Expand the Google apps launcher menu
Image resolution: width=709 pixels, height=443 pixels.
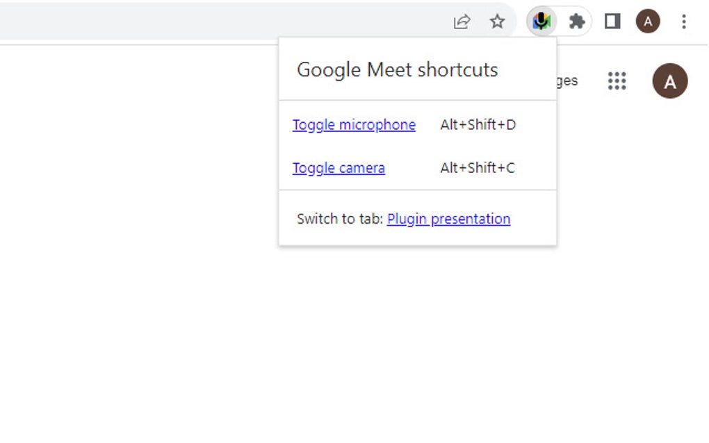click(617, 81)
